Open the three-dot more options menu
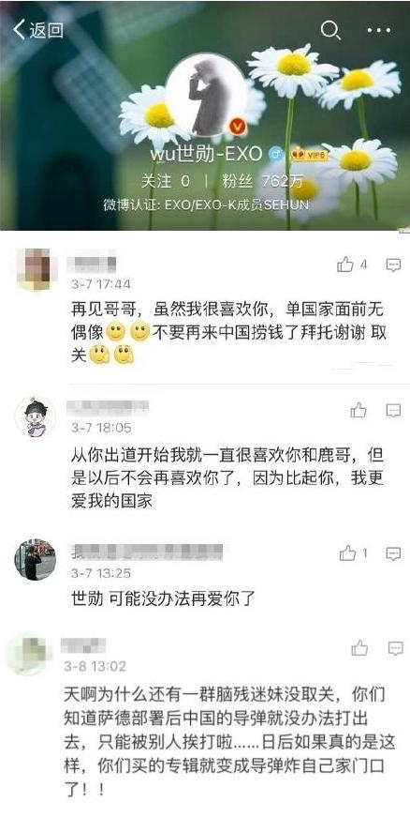This screenshot has width=410, height=817. pyautogui.click(x=378, y=30)
